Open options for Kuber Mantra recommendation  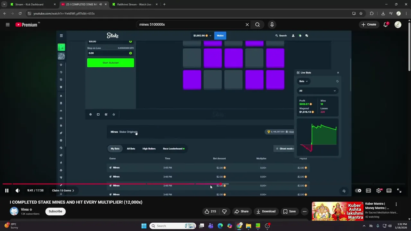click(x=396, y=204)
